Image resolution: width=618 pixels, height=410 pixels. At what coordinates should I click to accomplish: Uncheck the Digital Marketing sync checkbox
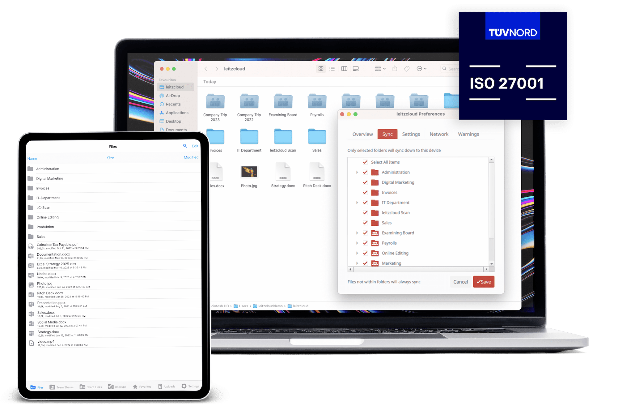coord(365,182)
